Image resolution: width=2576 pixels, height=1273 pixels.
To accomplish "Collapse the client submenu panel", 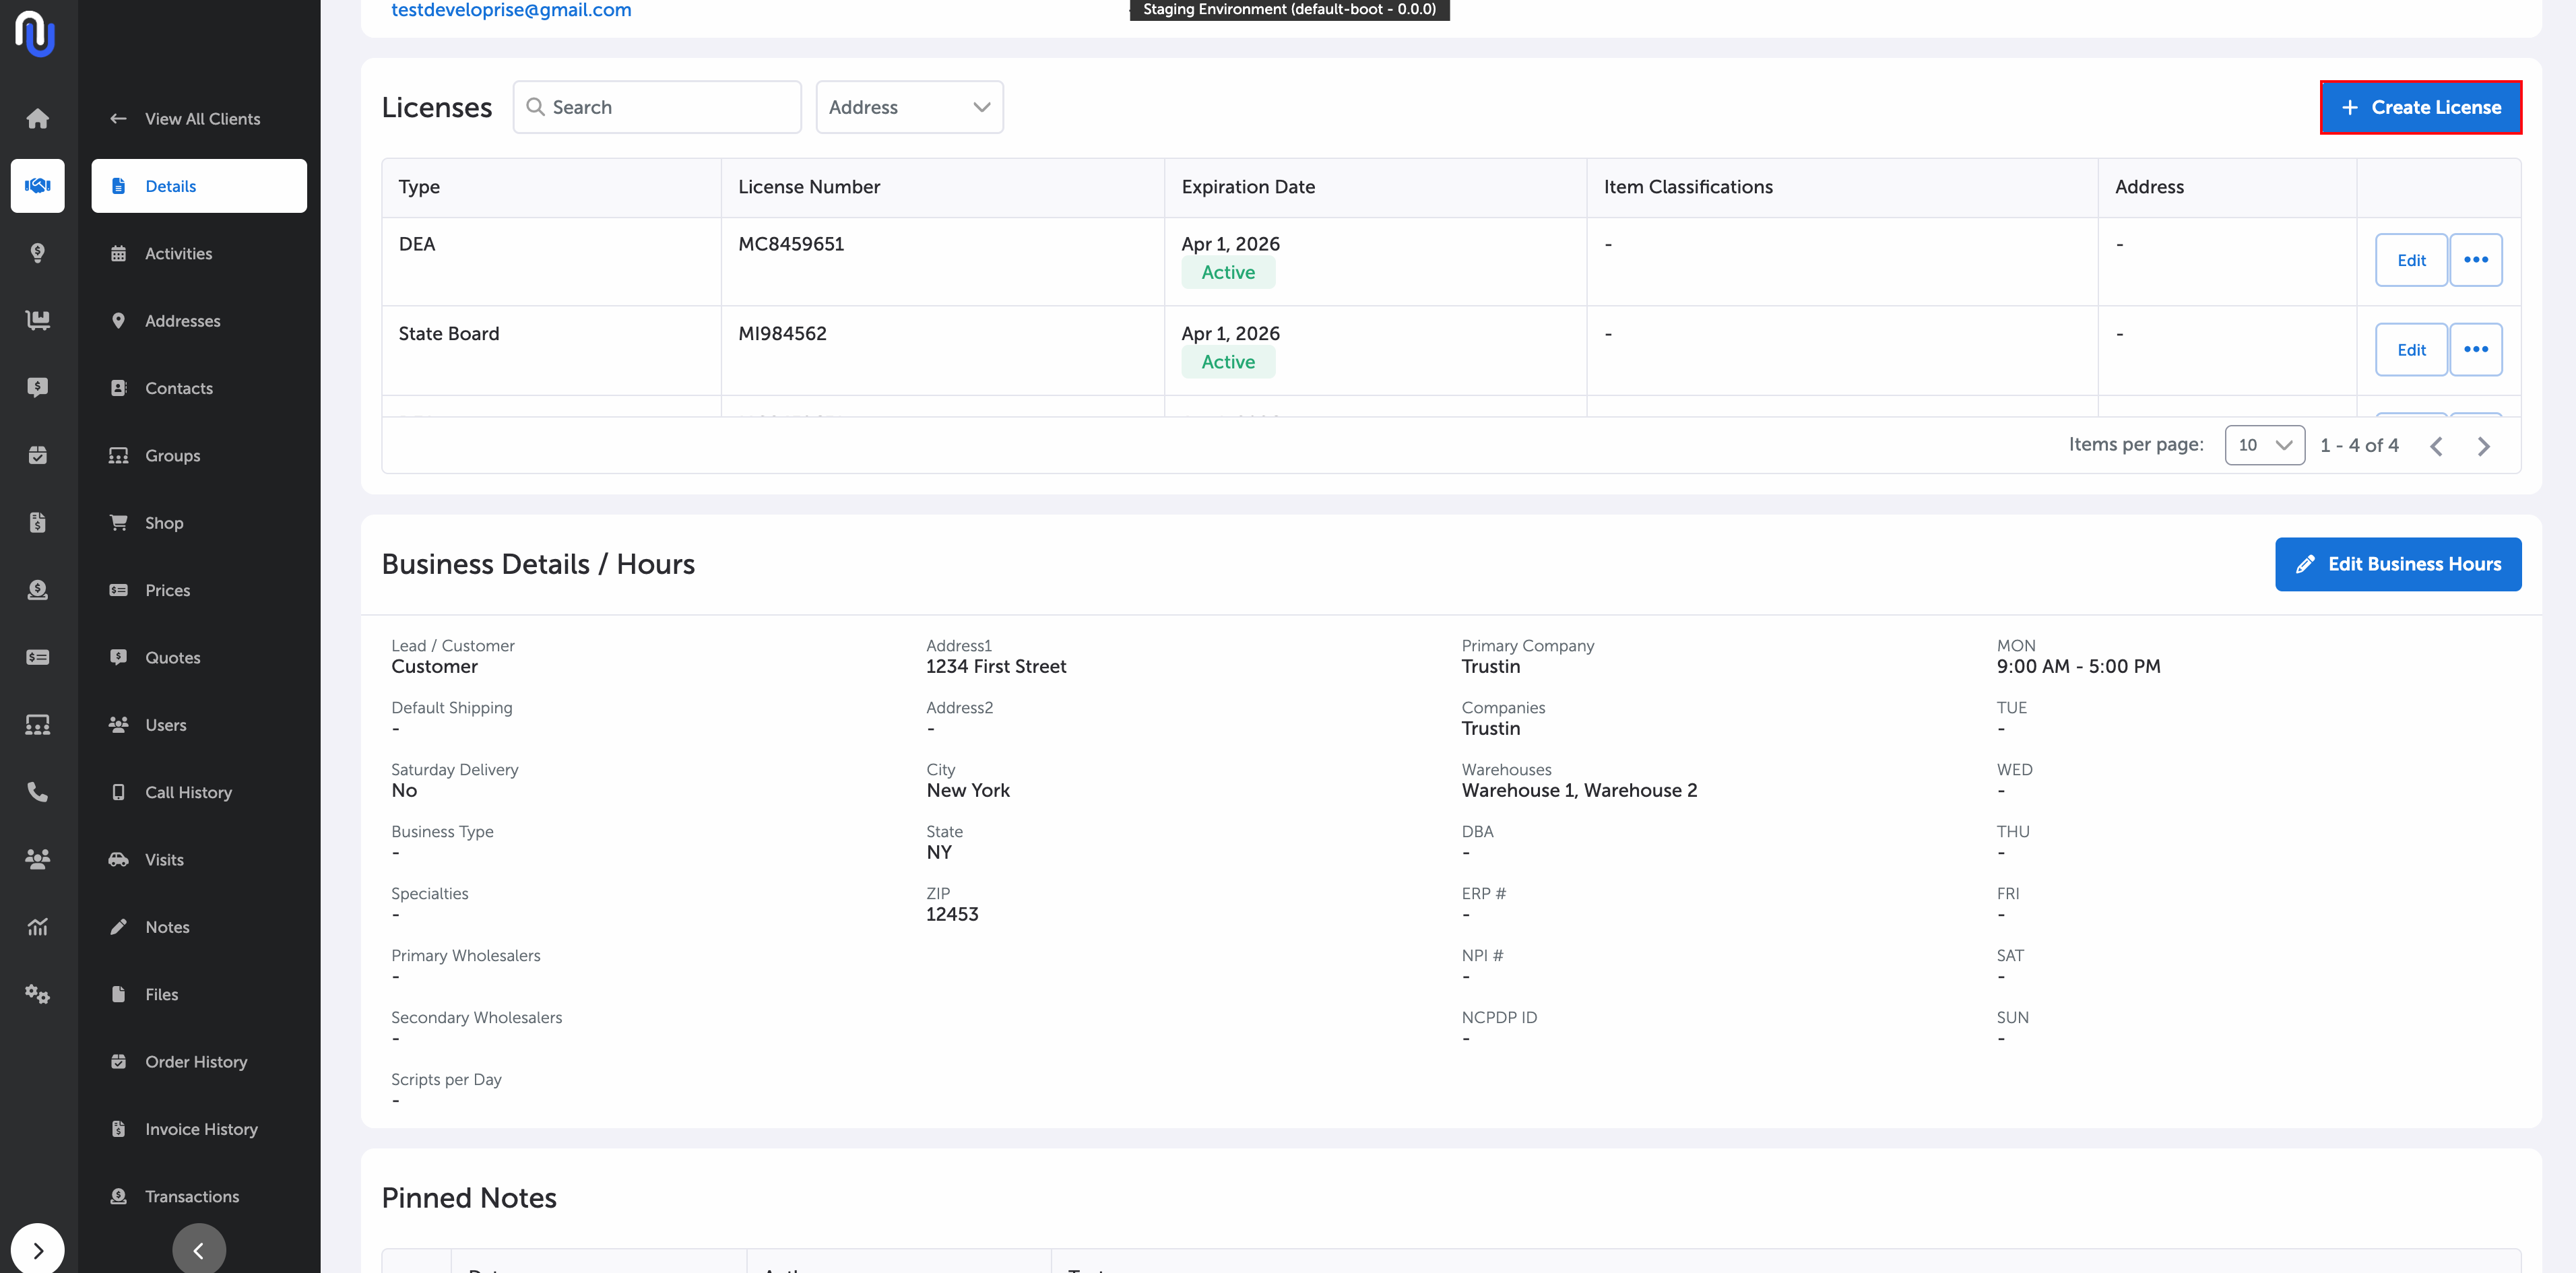I will pos(198,1250).
